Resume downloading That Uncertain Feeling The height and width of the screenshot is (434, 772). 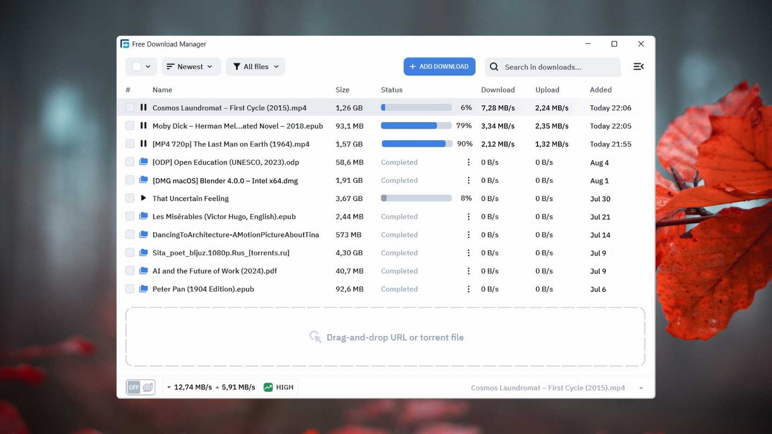143,198
